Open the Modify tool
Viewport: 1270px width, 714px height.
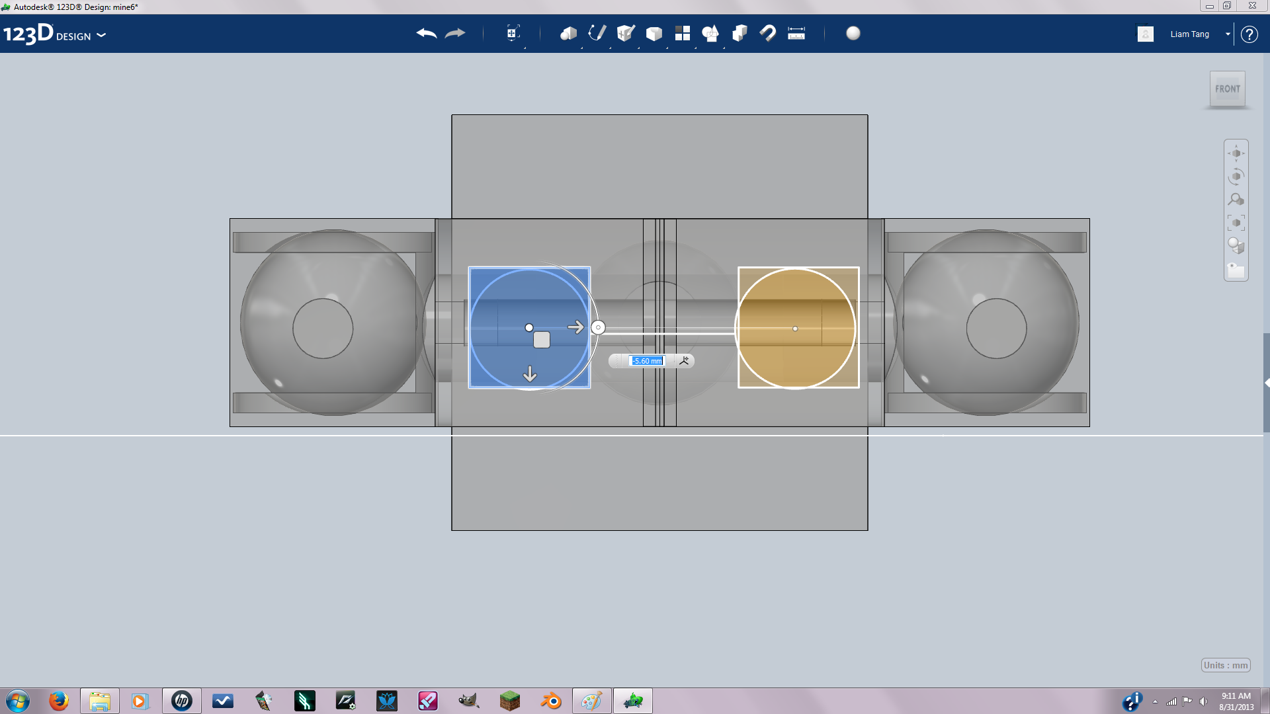pyautogui.click(x=654, y=34)
